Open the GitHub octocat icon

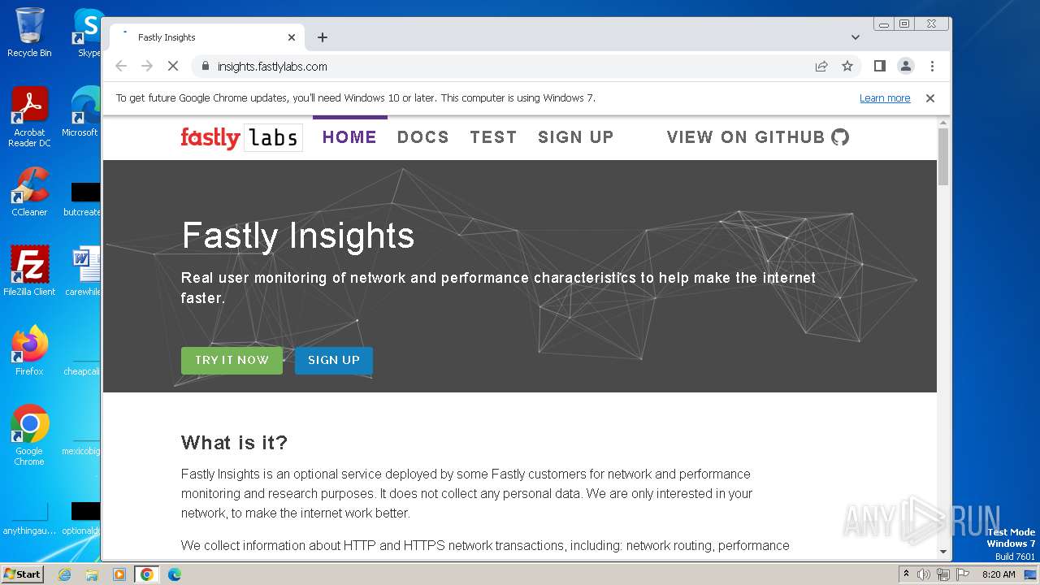click(840, 137)
